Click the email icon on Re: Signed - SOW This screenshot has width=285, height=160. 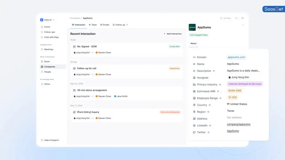point(74,47)
